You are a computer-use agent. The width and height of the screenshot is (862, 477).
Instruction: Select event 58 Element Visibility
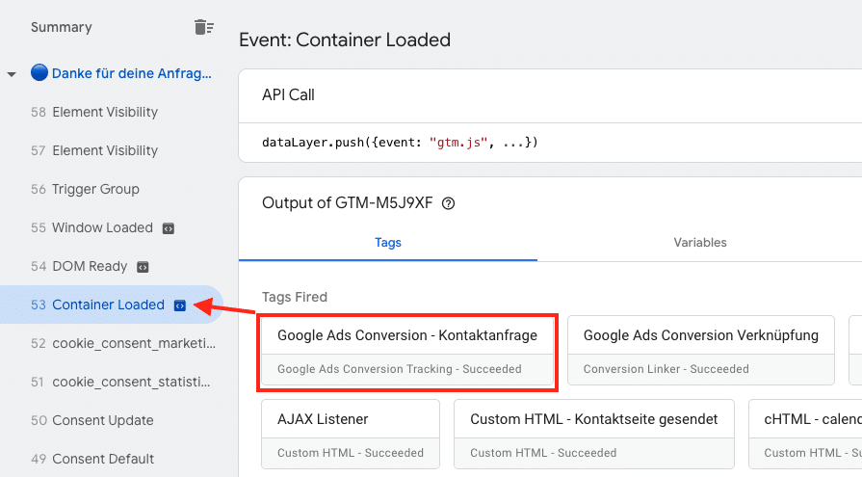[x=105, y=112]
